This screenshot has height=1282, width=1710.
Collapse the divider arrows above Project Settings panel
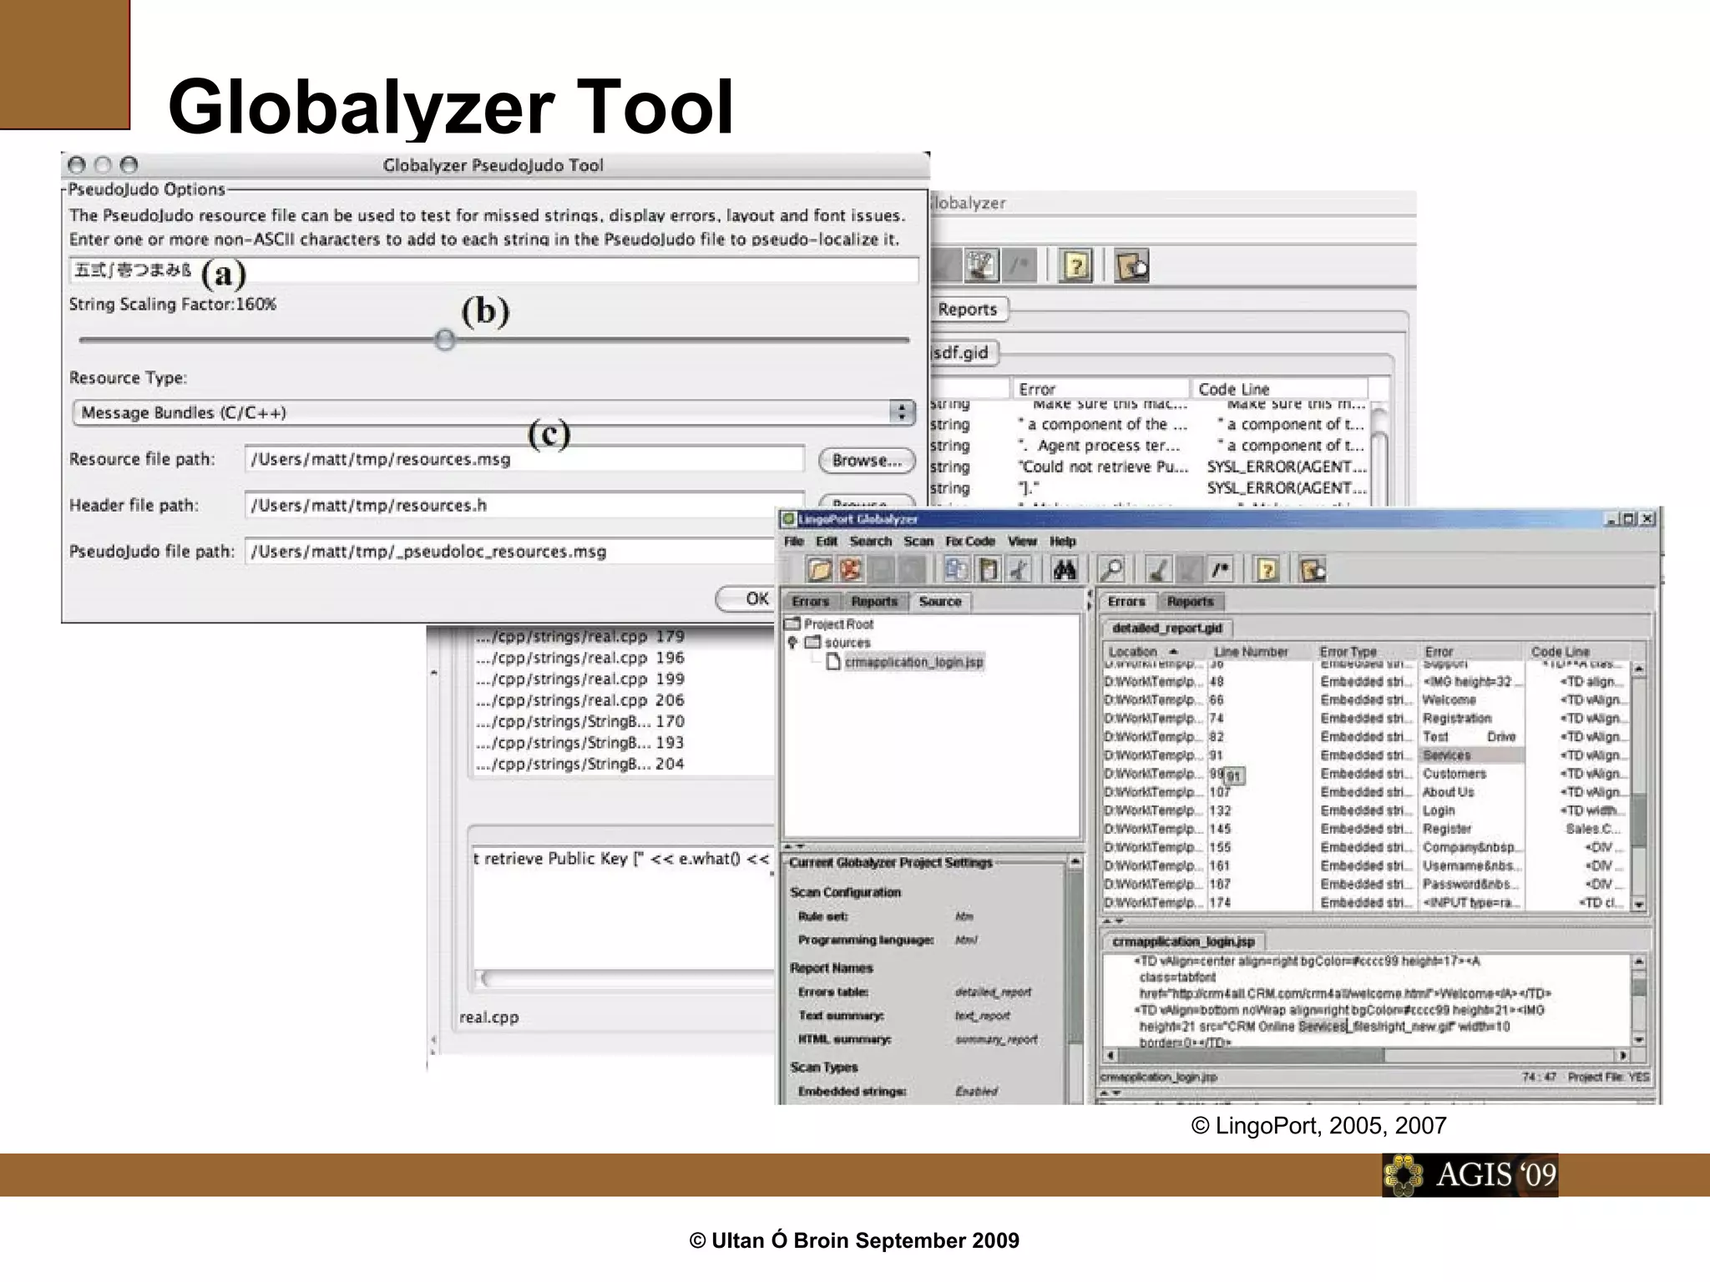(x=796, y=846)
